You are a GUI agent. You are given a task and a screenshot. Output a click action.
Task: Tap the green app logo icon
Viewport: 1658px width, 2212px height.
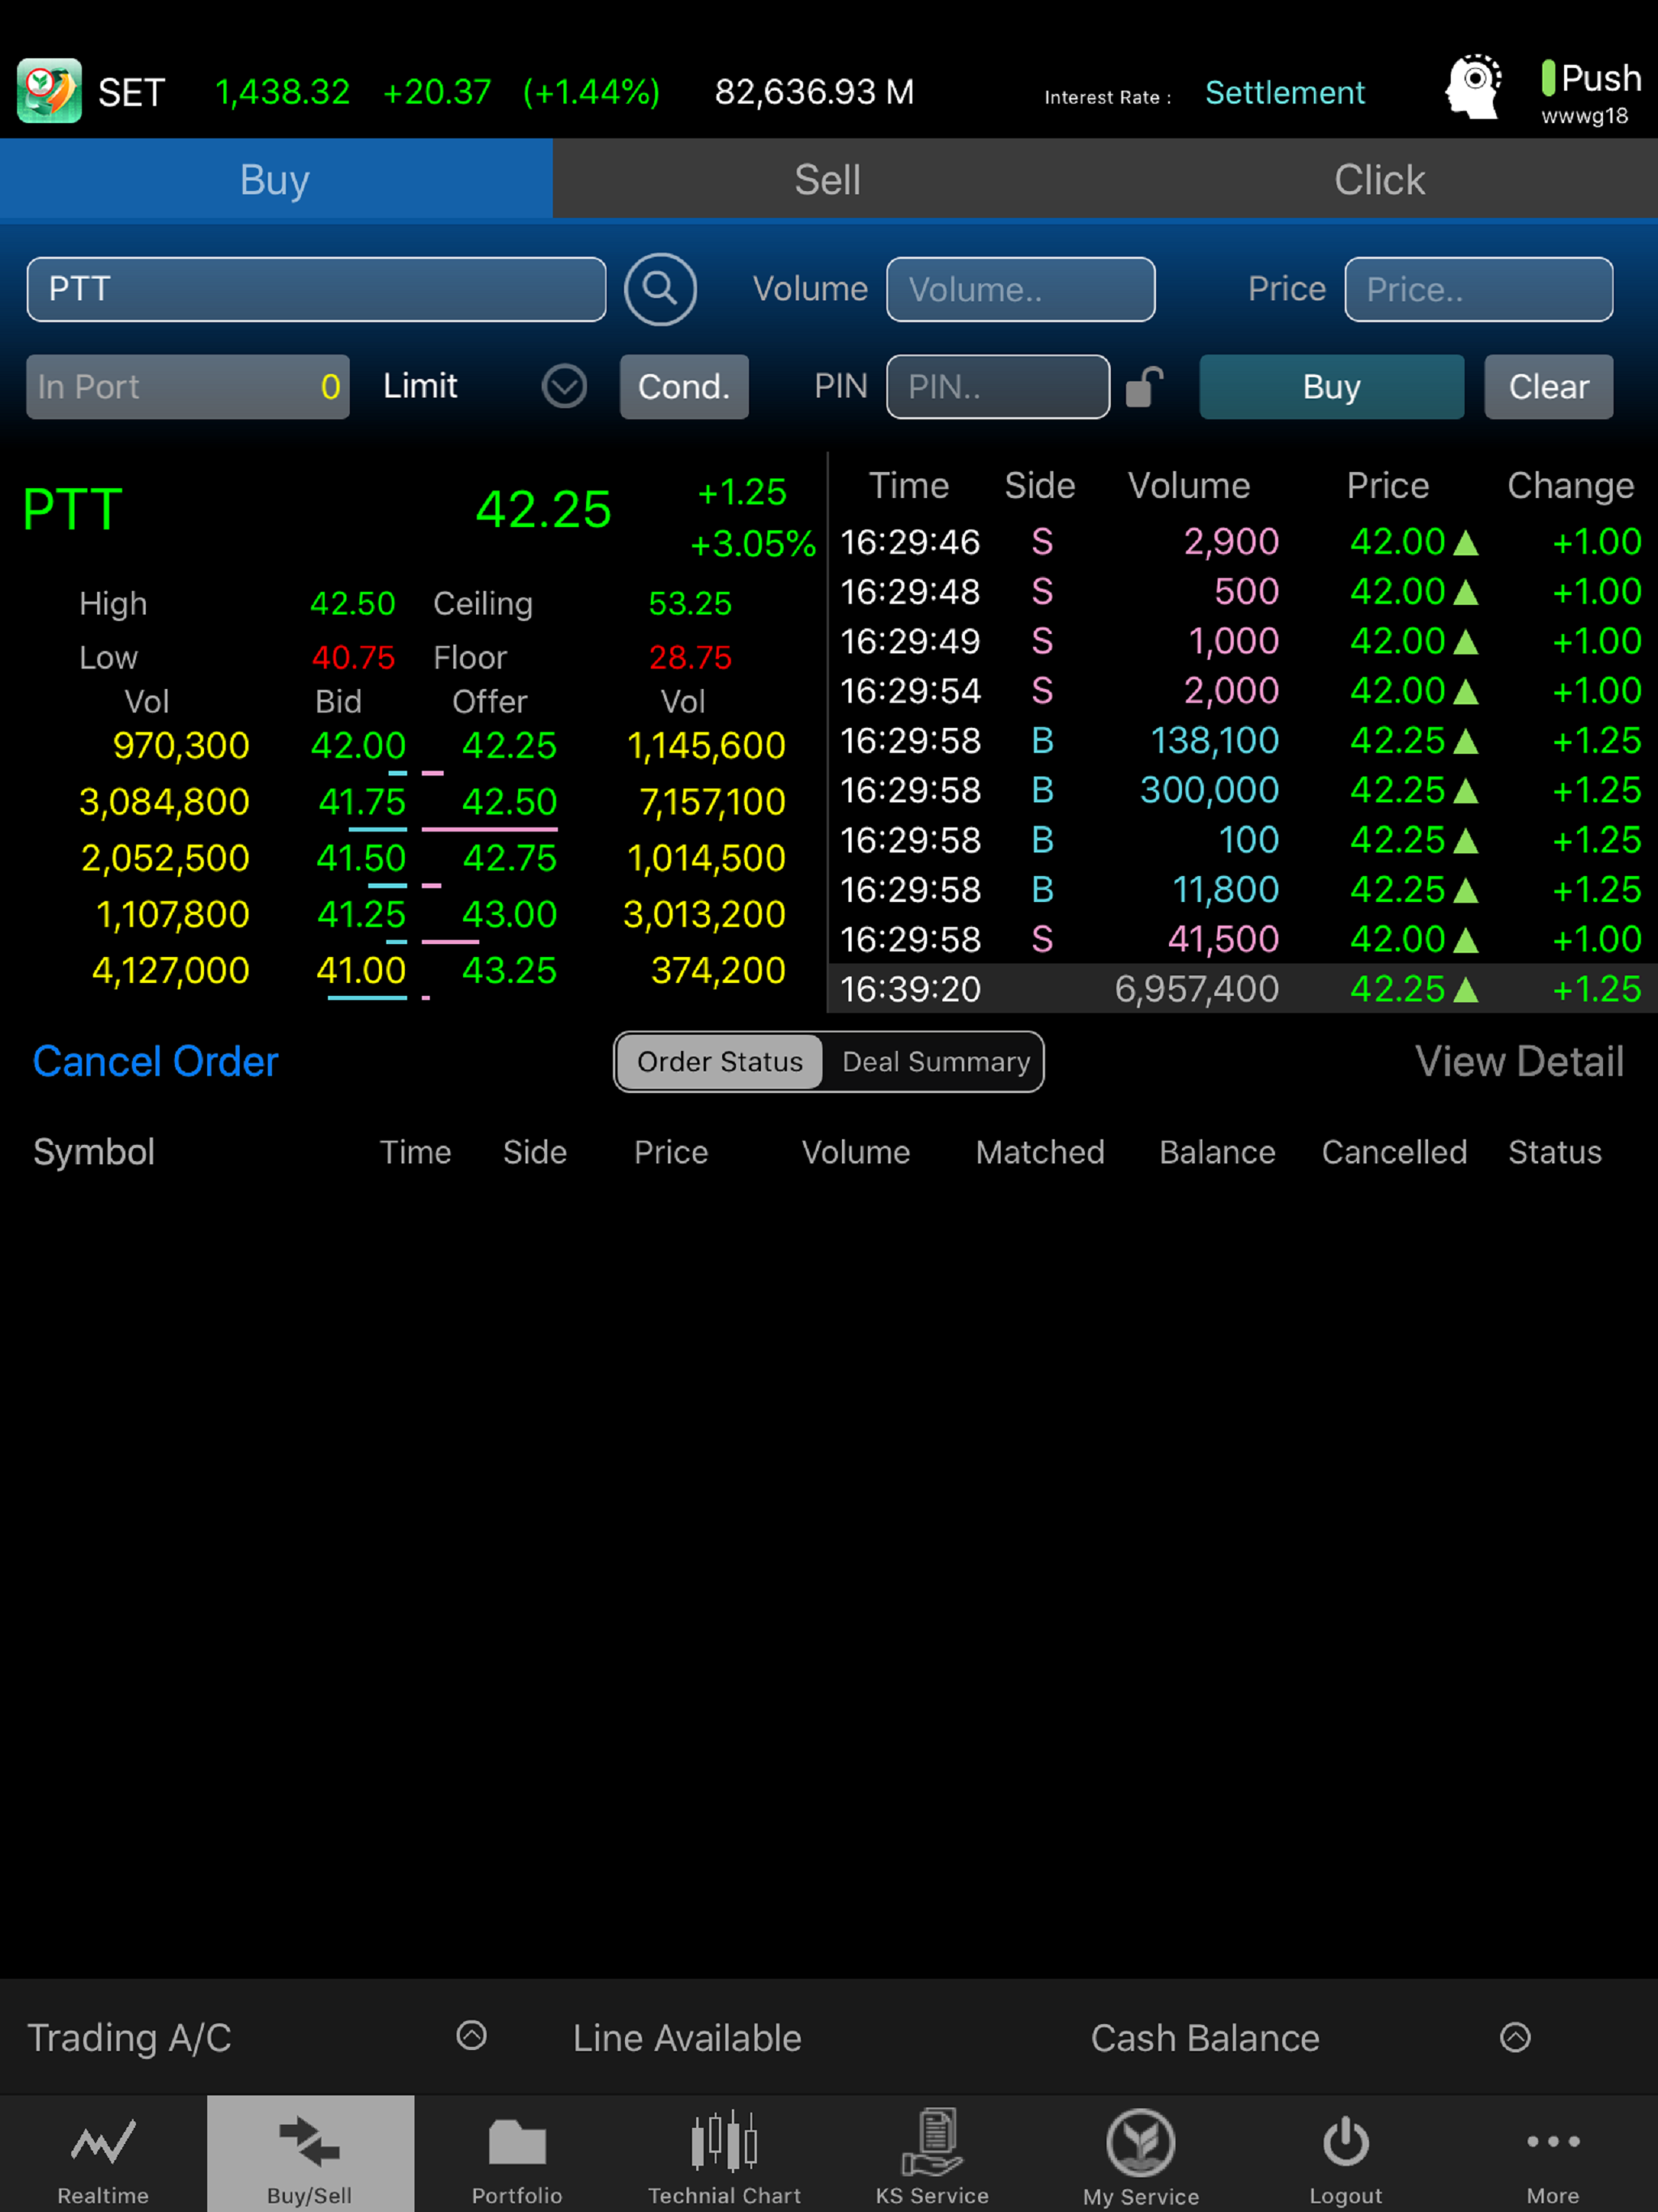pos(48,91)
